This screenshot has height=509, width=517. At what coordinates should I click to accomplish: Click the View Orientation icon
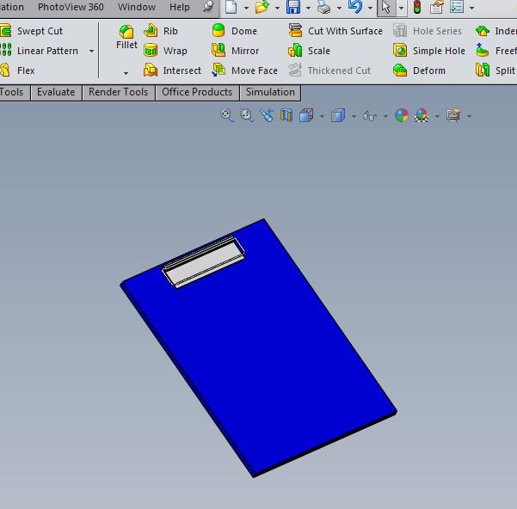[306, 115]
